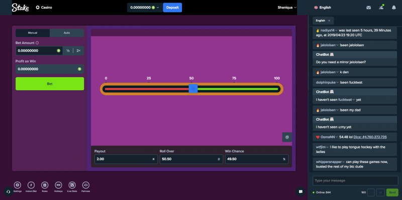Click the 75 mark above slider

[x=234, y=78]
